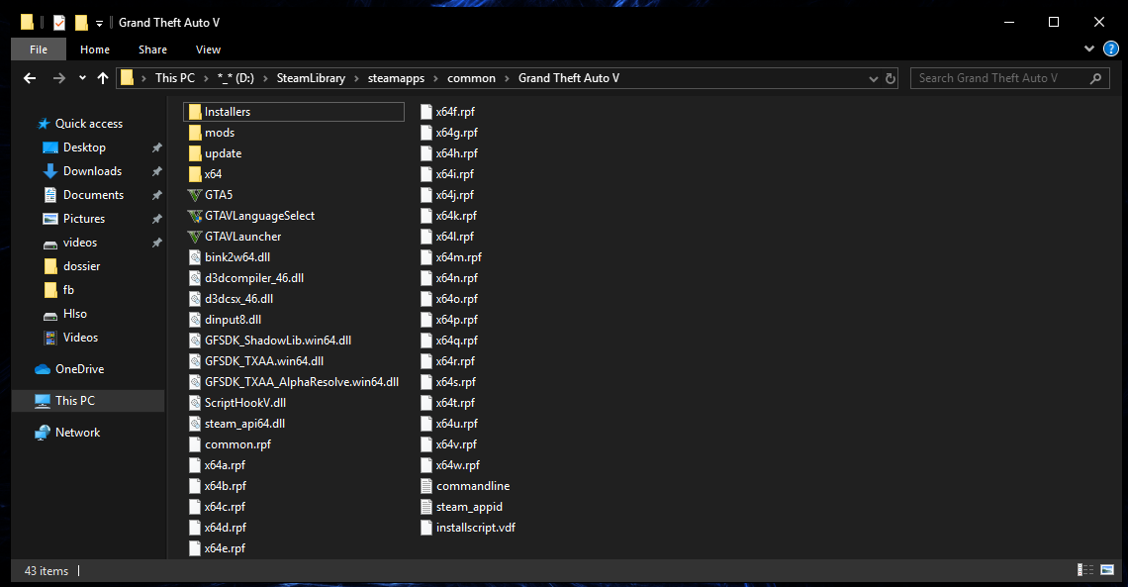1128x587 pixels.
Task: Click the Properties quick access toolbar icon
Action: click(x=59, y=23)
